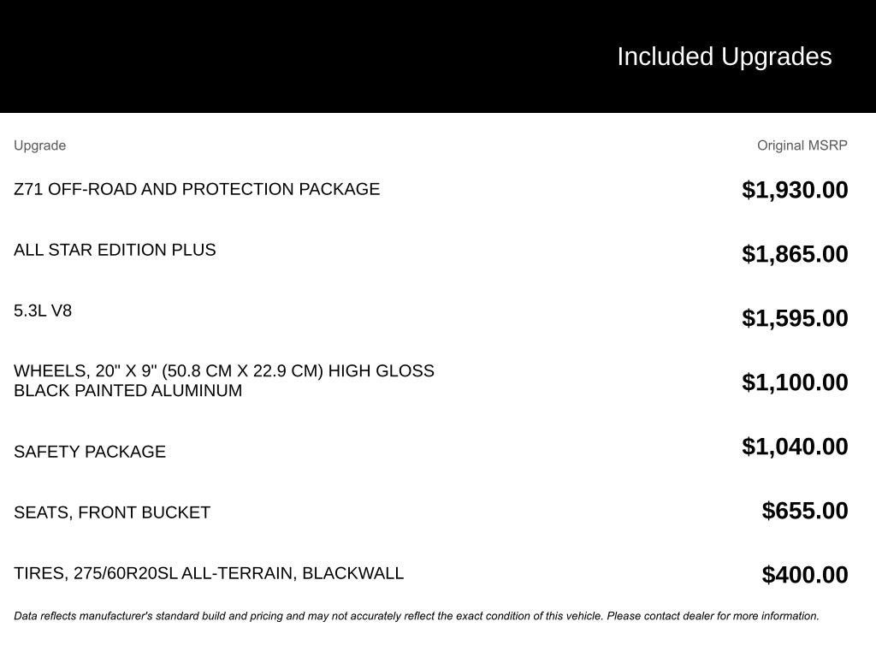
Task: Select the '5.3L V8' upgrade name
Action: (x=43, y=311)
